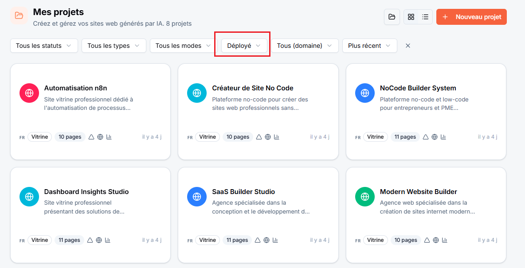Open the Dashboard Insights Studio title
The height and width of the screenshot is (268, 525).
[x=86, y=192]
